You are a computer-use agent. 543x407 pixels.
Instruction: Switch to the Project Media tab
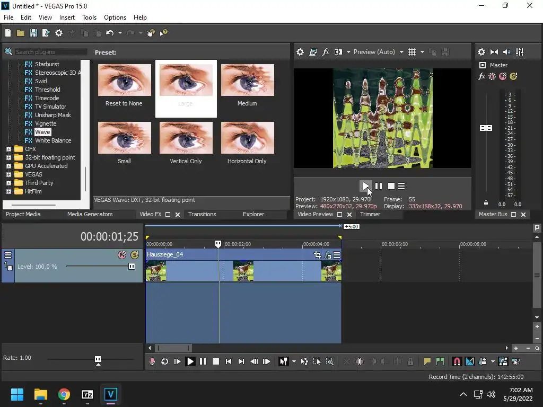coord(23,214)
